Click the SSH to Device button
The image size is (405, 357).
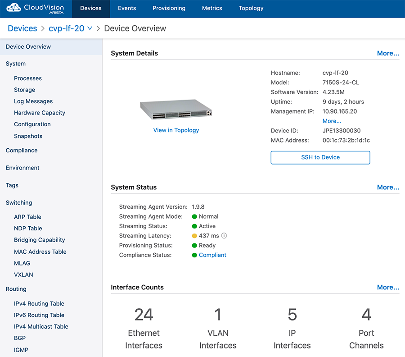320,158
